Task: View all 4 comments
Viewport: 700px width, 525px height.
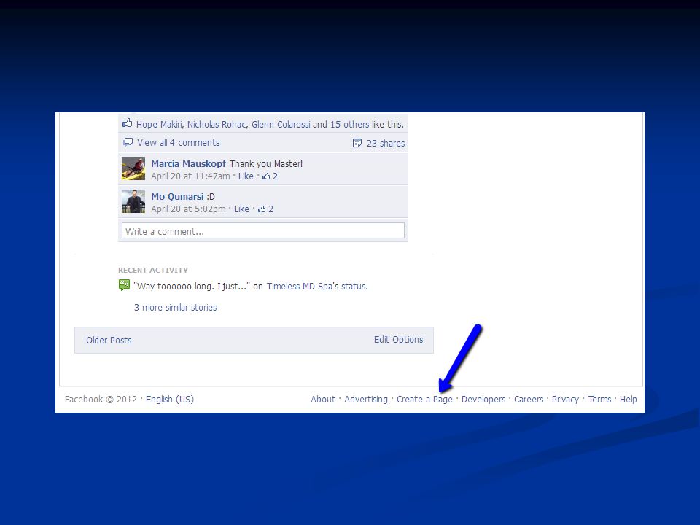Action: (178, 143)
